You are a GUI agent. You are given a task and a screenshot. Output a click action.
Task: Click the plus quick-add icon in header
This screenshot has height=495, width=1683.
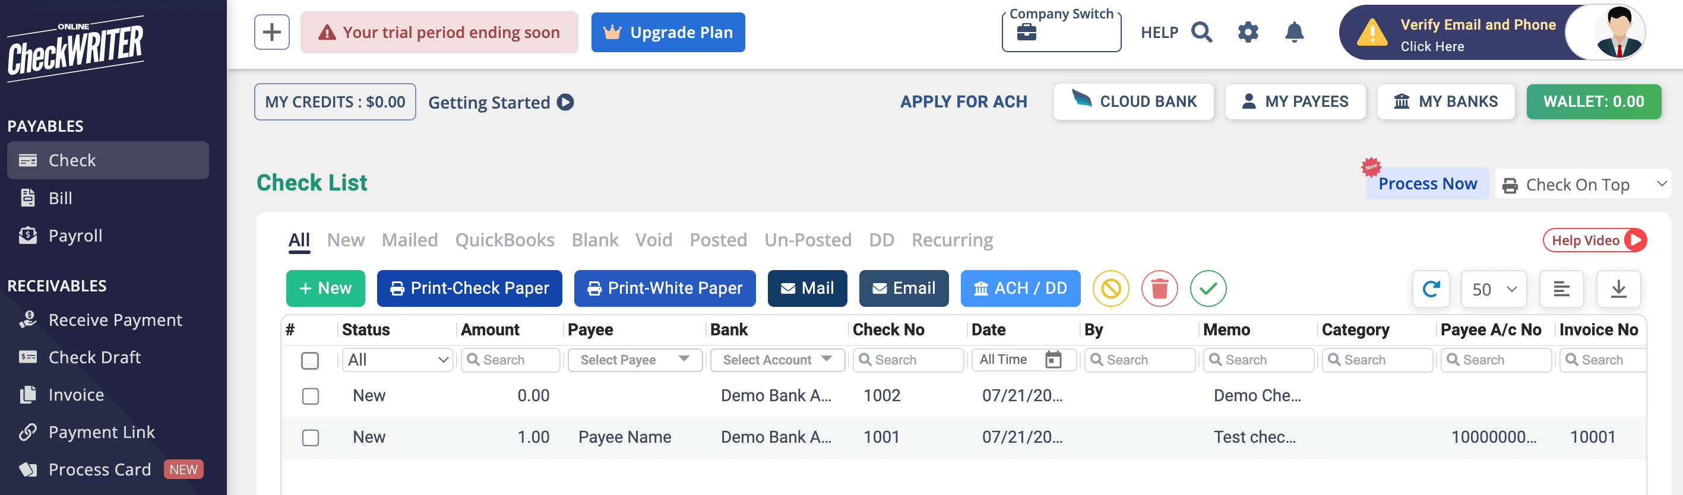tap(272, 32)
